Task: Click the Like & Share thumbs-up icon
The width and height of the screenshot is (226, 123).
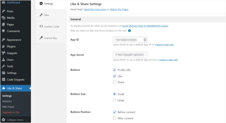Action: click(x=3, y=88)
